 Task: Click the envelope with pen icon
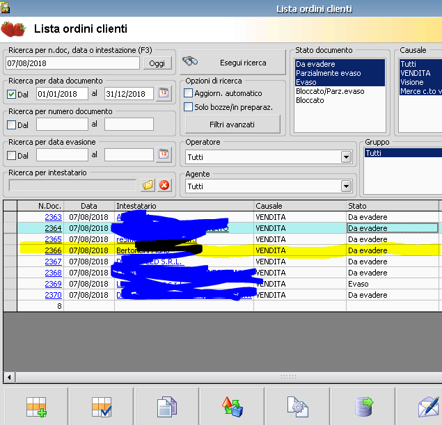pyautogui.click(x=429, y=407)
